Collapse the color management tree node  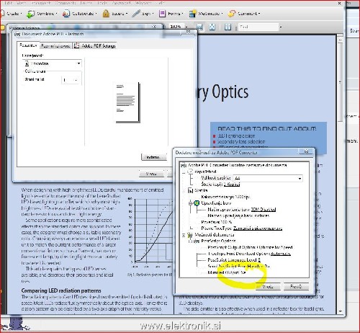pyautogui.click(x=190, y=203)
